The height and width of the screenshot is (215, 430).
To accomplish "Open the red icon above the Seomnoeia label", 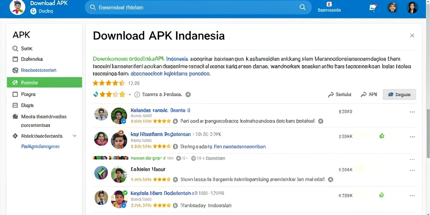I will click(x=329, y=4).
